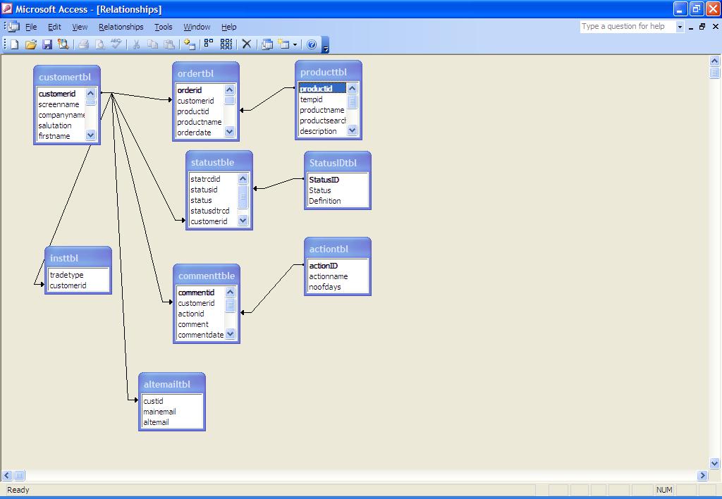This screenshot has width=722, height=499.
Task: Click the Print Preview toolbar icon
Action: [99, 44]
